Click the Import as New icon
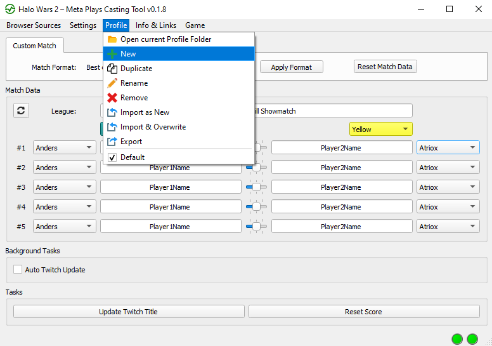 click(112, 112)
